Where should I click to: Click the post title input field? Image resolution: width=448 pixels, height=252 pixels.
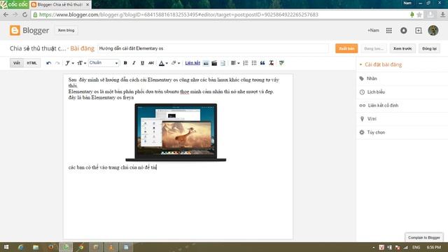(x=213, y=48)
